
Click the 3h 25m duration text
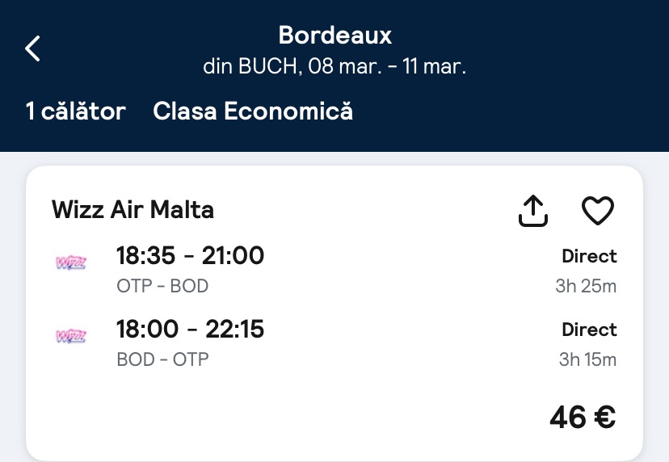(586, 286)
